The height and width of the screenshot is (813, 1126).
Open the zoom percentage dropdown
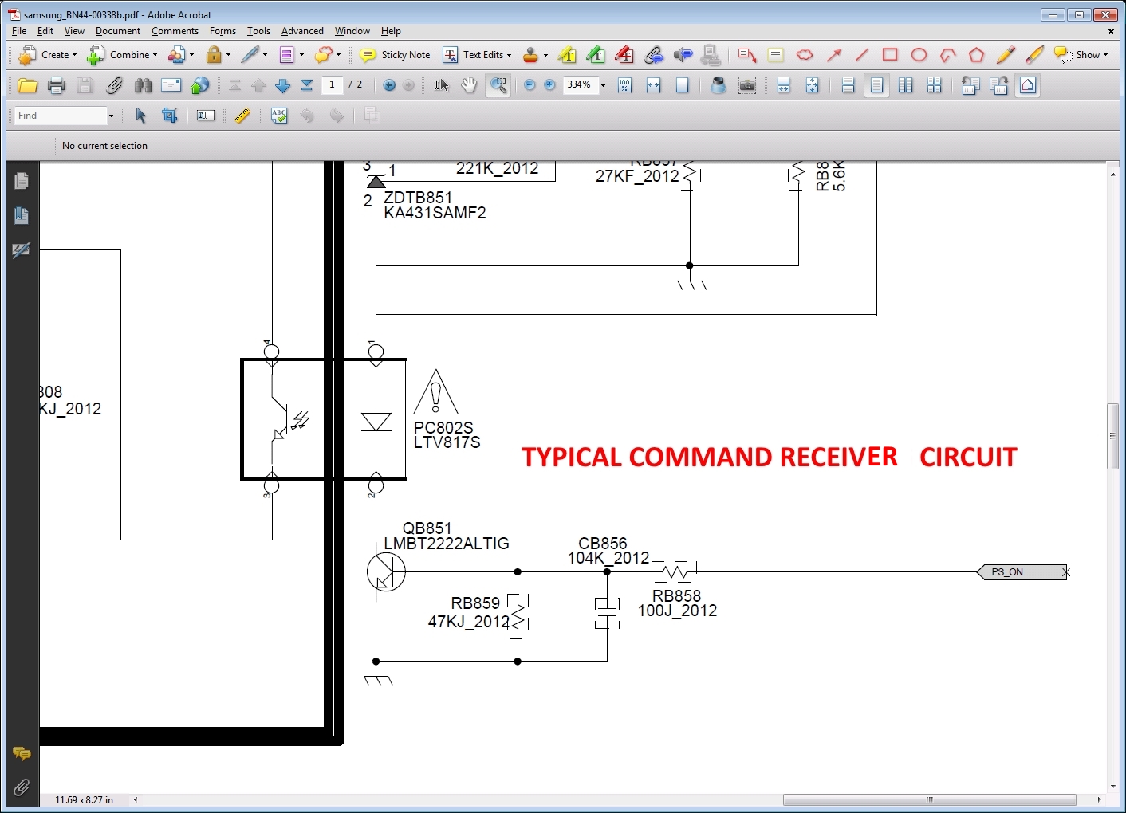tap(603, 85)
